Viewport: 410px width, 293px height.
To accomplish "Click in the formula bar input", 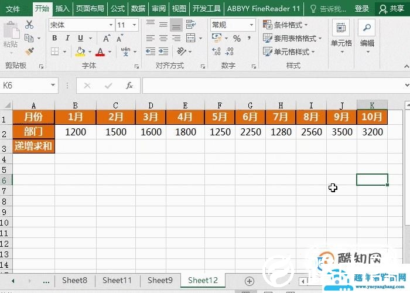I will click(x=274, y=86).
